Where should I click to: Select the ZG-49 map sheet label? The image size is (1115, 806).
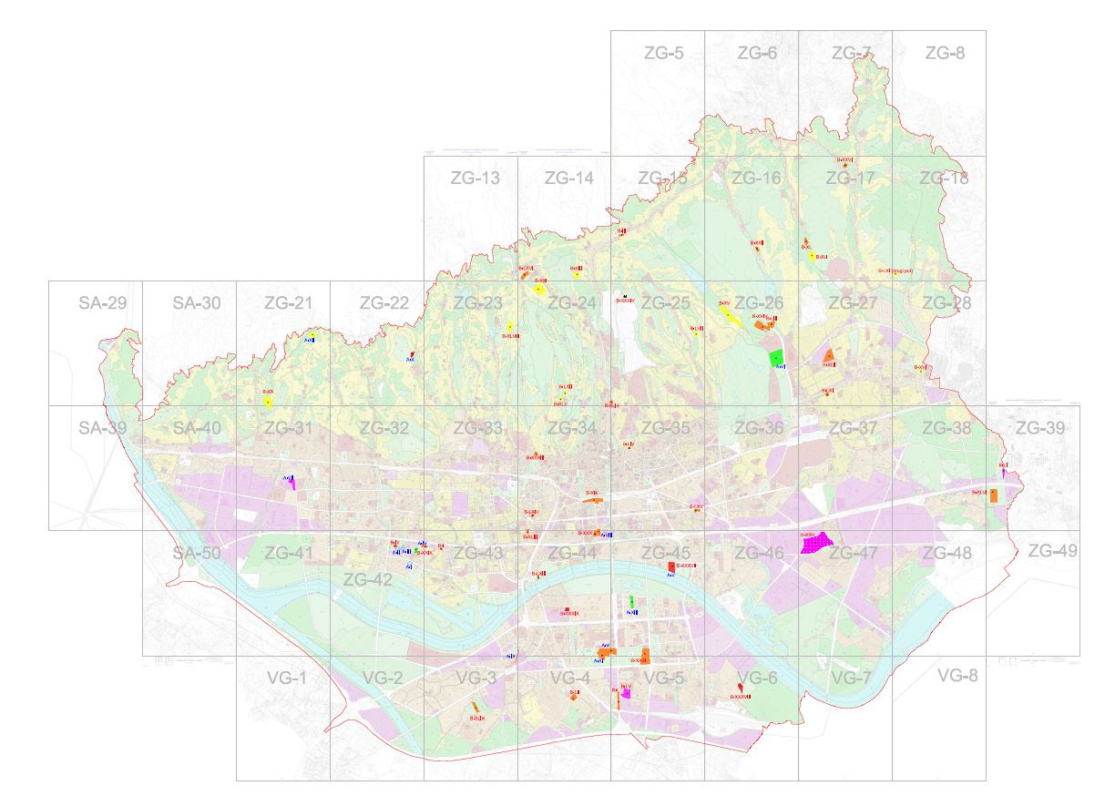(x=1052, y=550)
